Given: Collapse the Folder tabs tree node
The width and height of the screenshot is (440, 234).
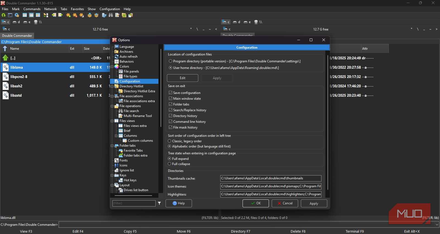Looking at the screenshot, I should 112,146.
